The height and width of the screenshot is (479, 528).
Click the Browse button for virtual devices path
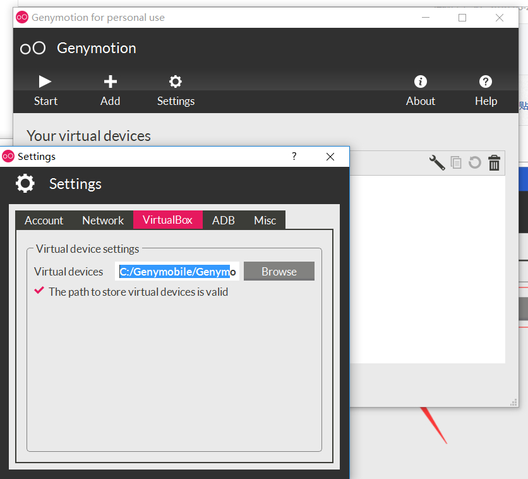[x=279, y=271]
